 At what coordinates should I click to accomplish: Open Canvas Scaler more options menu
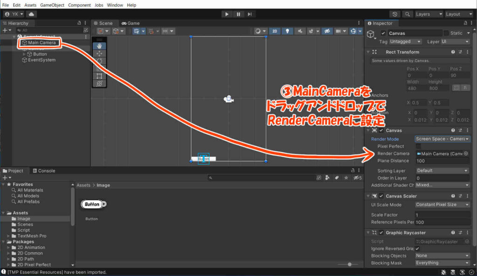click(468, 196)
